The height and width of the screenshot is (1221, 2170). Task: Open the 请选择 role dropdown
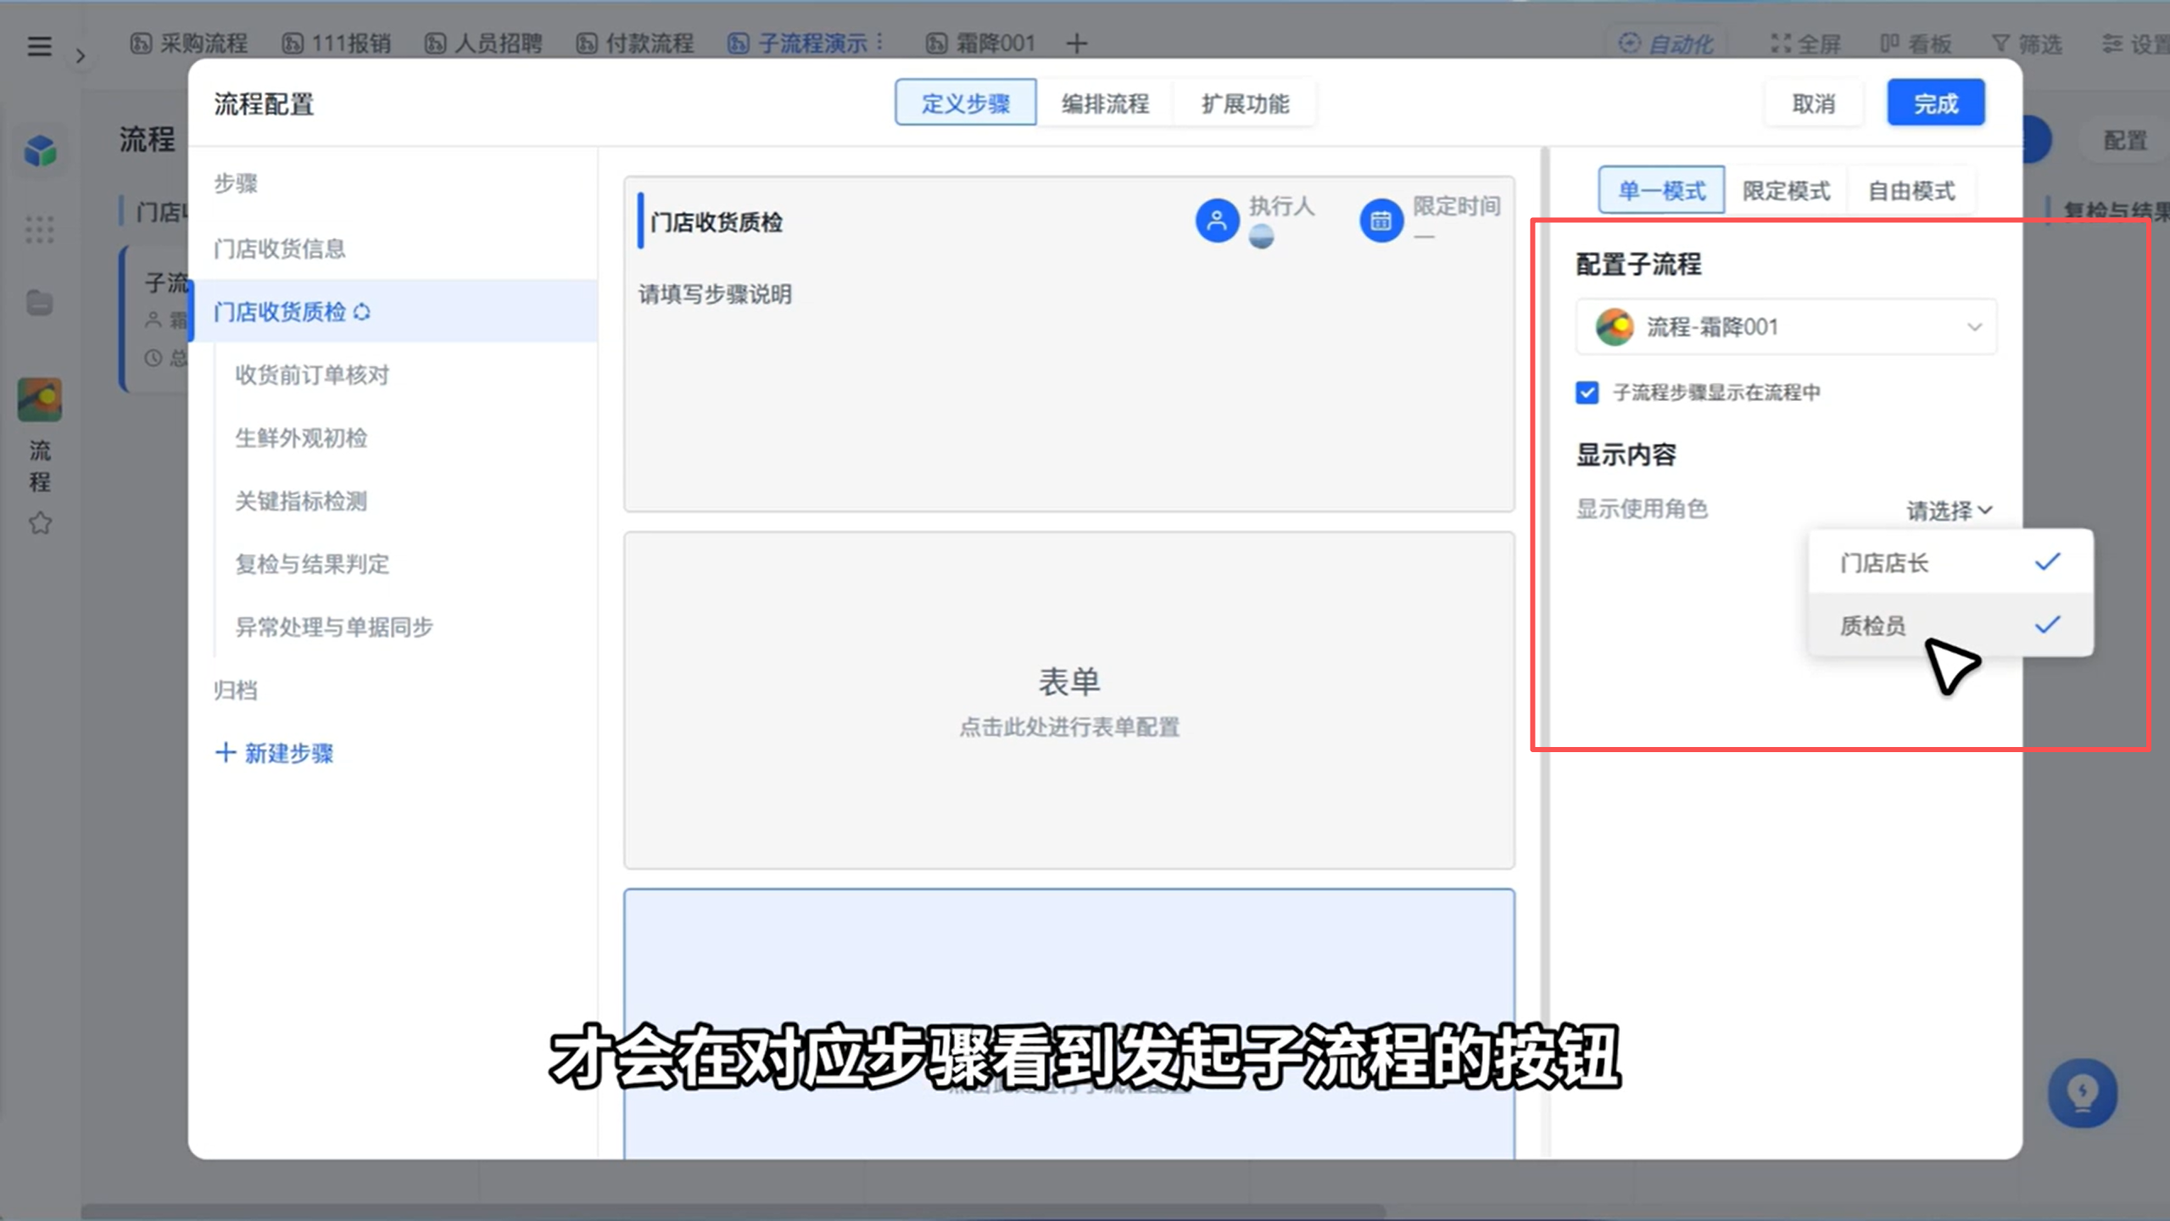coord(1949,510)
